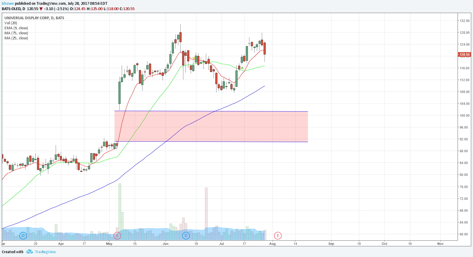
Task: Select the upper blue horizontal line near 100
Action: [x=211, y=111]
